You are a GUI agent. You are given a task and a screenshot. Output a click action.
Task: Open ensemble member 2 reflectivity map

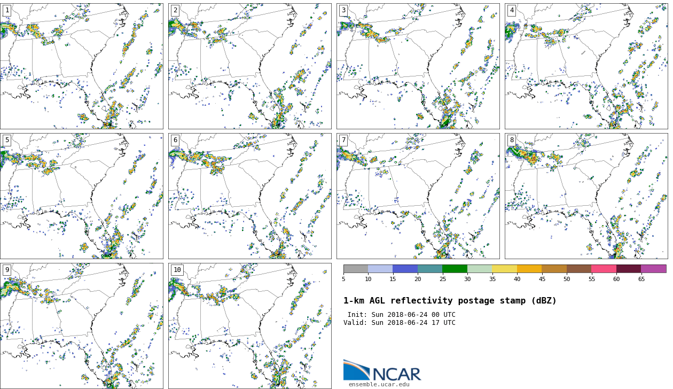pos(249,66)
